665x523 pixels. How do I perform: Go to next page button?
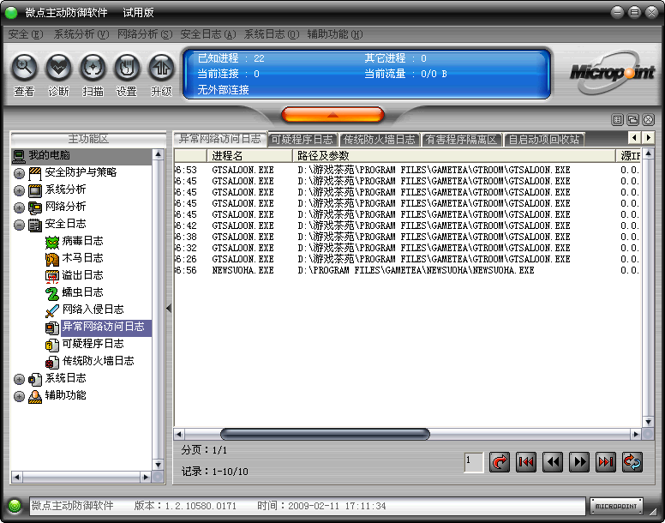click(579, 462)
